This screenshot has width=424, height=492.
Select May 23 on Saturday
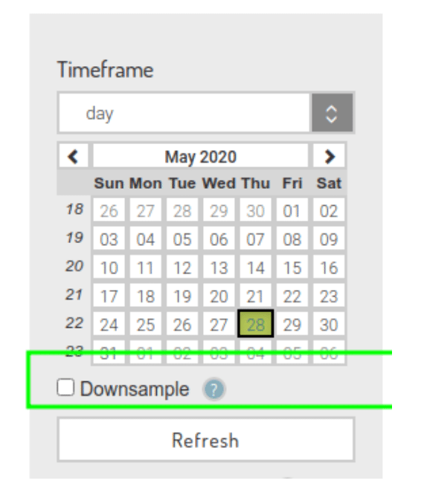click(329, 296)
